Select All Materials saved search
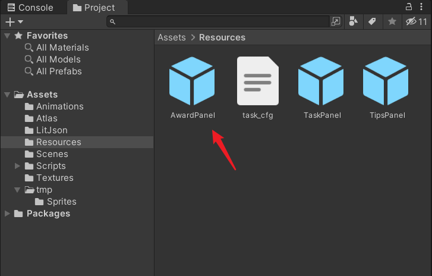This screenshot has width=432, height=276. 57,48
